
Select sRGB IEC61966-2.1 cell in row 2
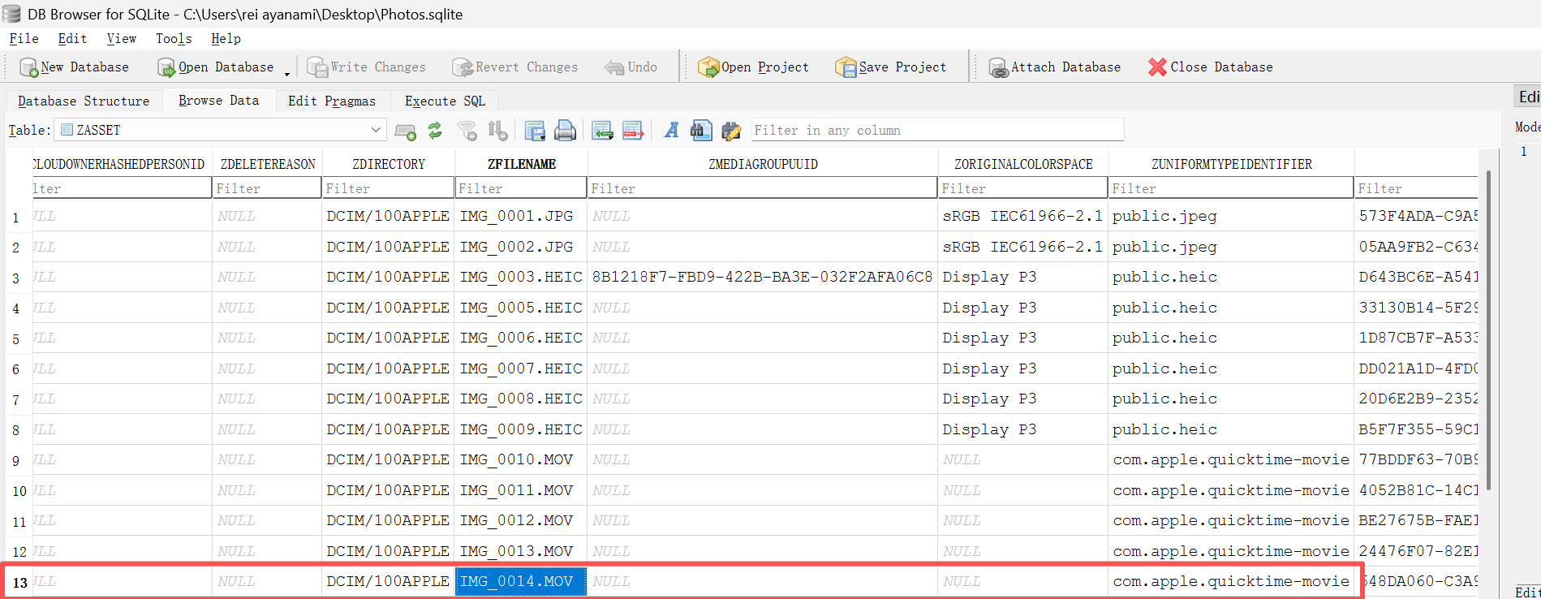click(1023, 247)
